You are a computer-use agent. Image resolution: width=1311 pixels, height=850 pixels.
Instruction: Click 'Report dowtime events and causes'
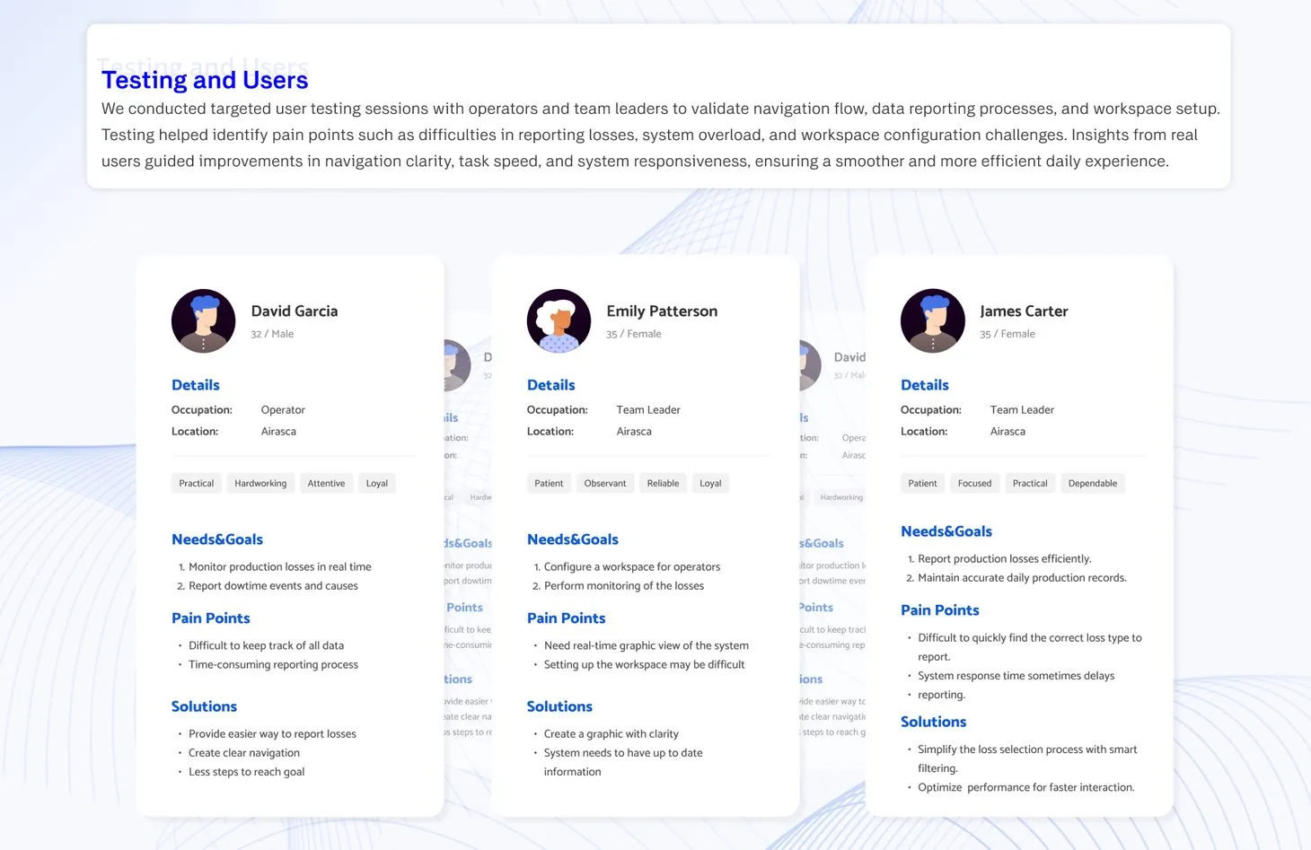click(273, 585)
